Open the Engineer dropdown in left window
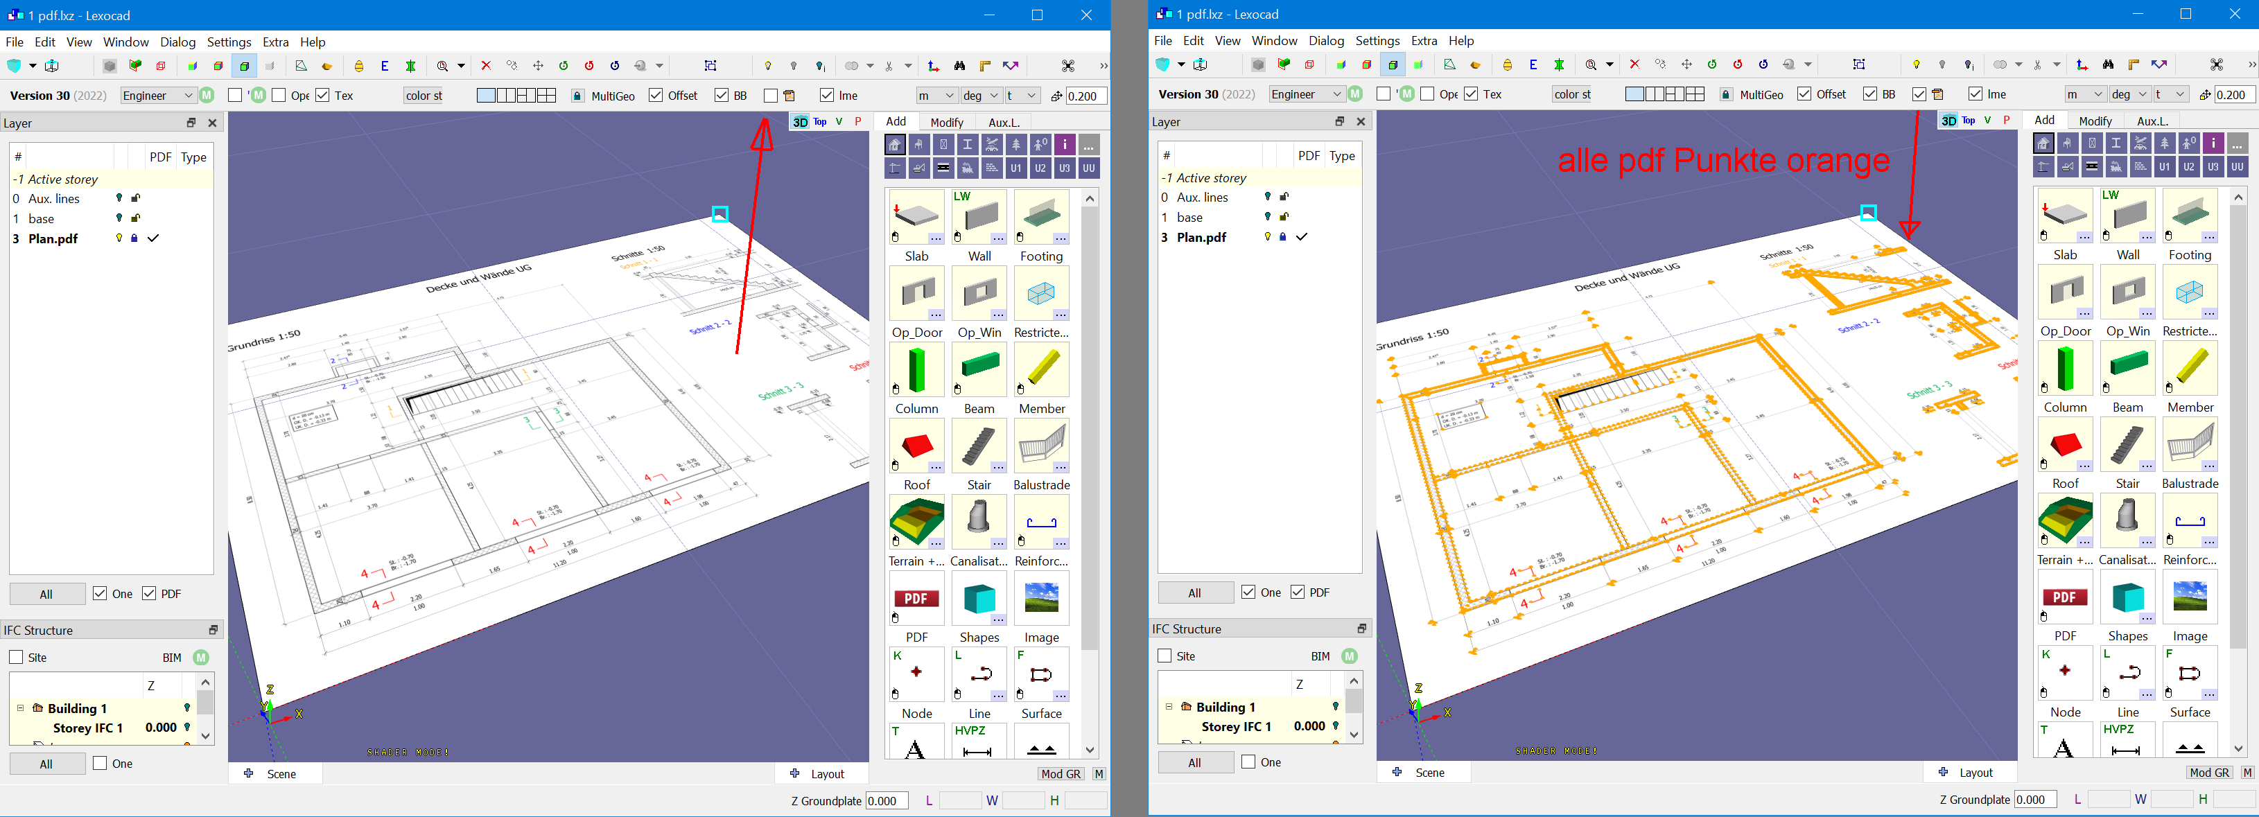Screen dimensions: 2259x817 click(158, 95)
